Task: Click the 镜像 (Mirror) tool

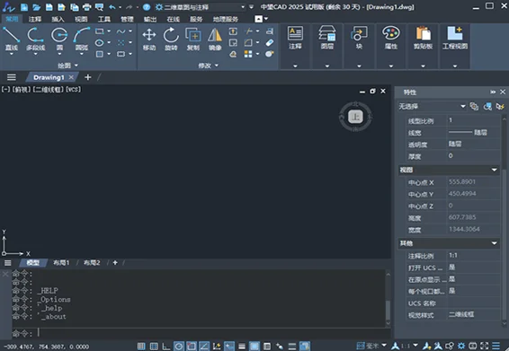Action: [215, 39]
